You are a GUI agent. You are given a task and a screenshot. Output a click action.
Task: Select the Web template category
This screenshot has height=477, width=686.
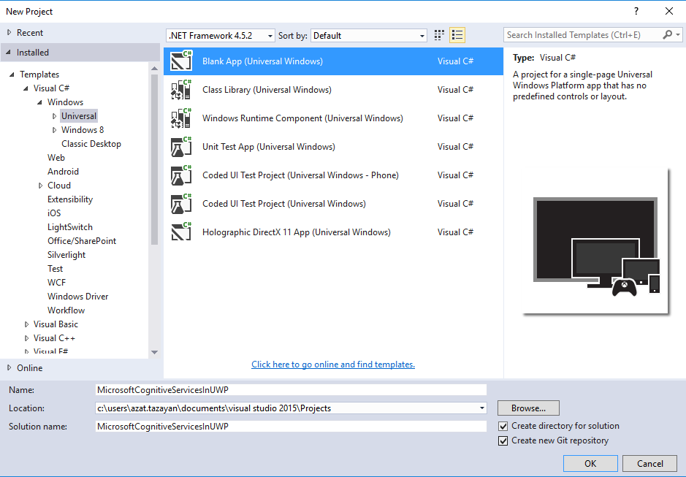click(x=56, y=158)
